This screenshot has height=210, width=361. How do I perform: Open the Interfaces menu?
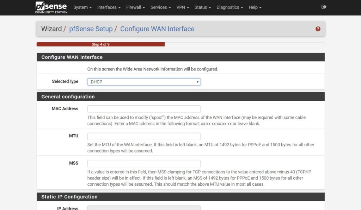109,7
